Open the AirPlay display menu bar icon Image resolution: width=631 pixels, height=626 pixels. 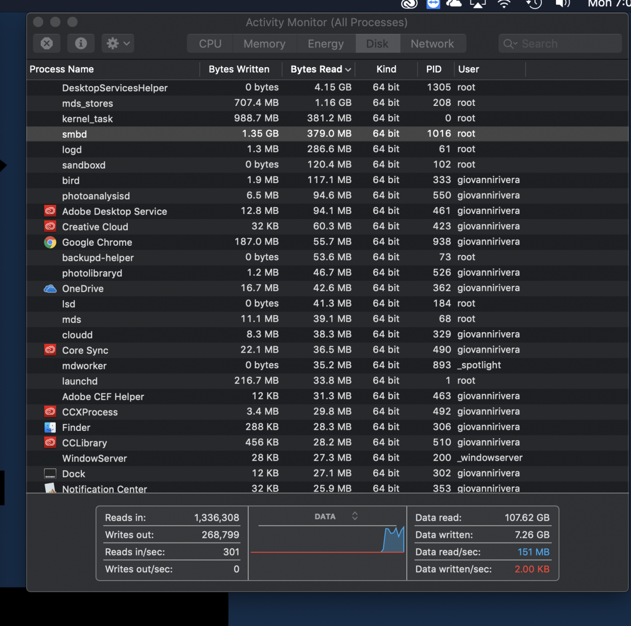(478, 4)
